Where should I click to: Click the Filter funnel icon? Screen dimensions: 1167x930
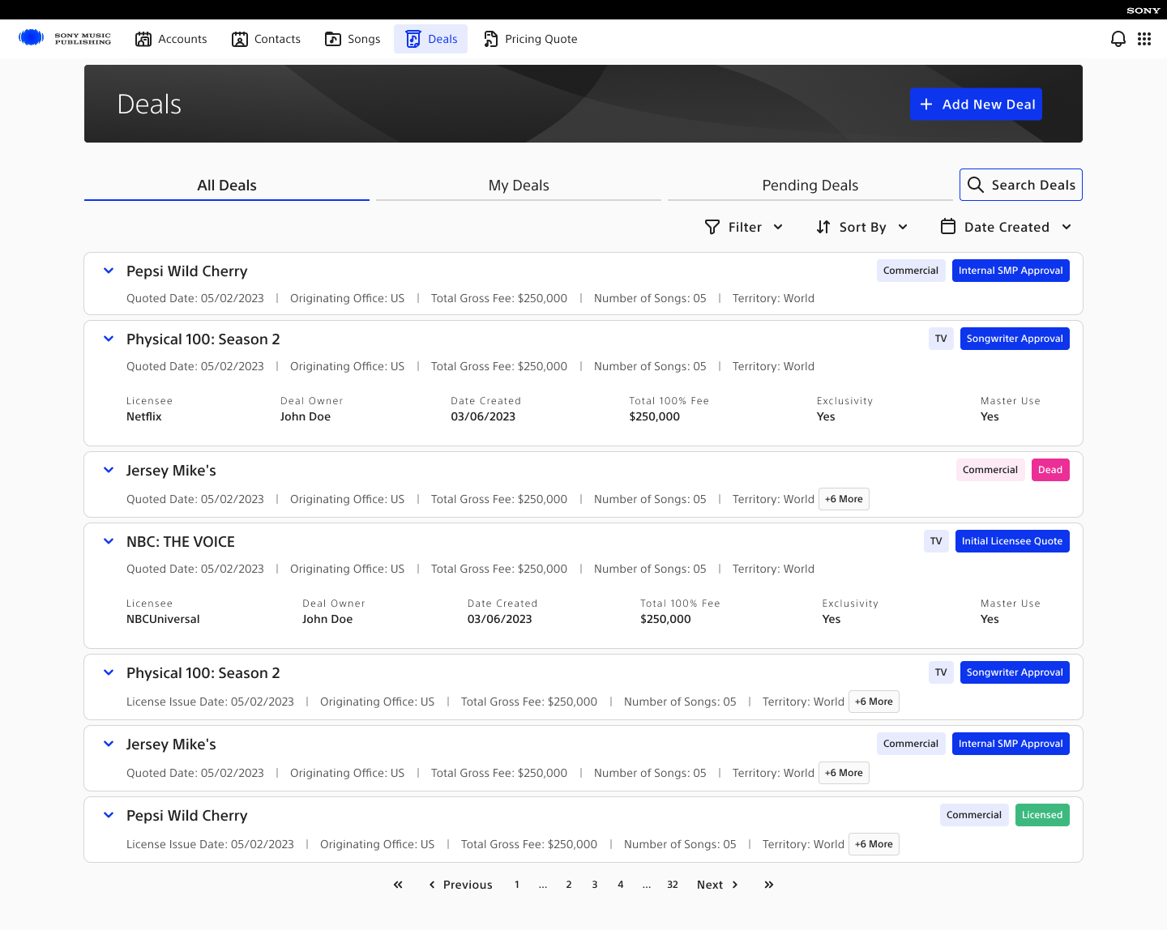712,227
